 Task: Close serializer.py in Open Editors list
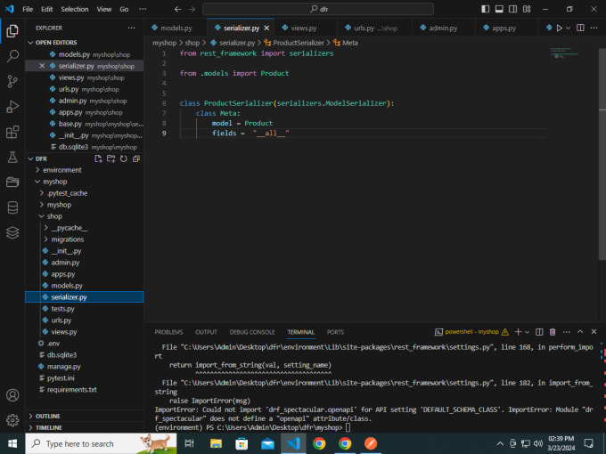pos(42,66)
